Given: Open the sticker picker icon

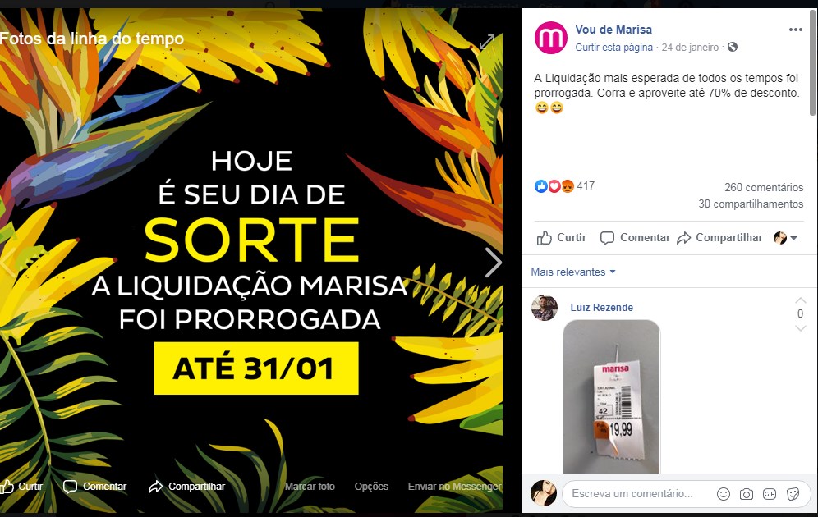Looking at the screenshot, I should point(793,494).
